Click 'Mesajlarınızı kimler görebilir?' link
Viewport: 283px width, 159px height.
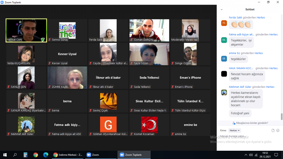click(x=250, y=123)
